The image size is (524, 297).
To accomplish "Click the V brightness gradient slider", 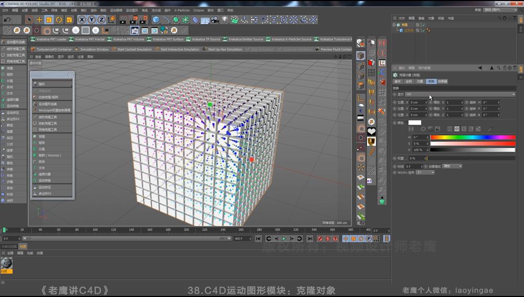I will (x=473, y=150).
